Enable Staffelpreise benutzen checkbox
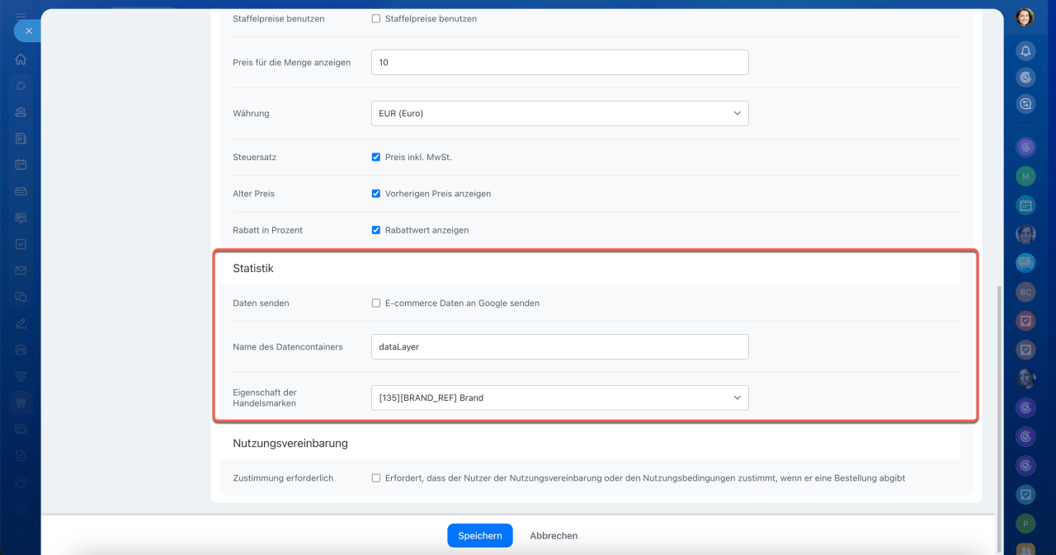The width and height of the screenshot is (1056, 555). tap(376, 19)
